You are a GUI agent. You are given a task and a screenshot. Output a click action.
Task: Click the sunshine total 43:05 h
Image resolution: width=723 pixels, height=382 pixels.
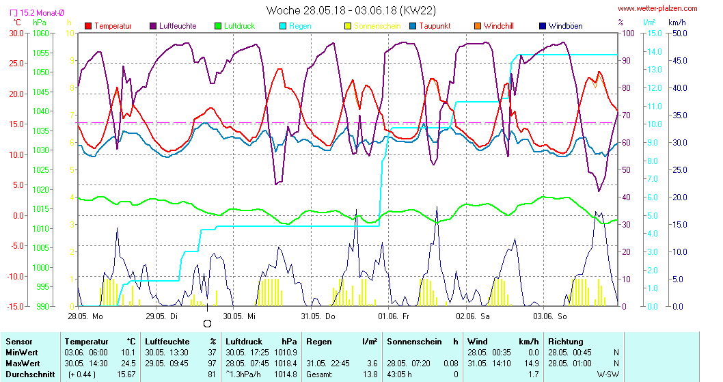tap(399, 374)
